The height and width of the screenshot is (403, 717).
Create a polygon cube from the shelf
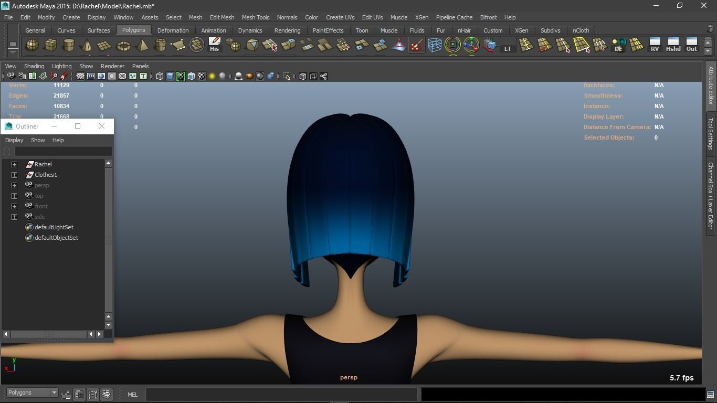(x=50, y=46)
